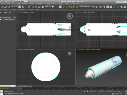Expand the scene explorer object tree arrow
Viewport: 127px width, 95px height.
pos(1,19)
